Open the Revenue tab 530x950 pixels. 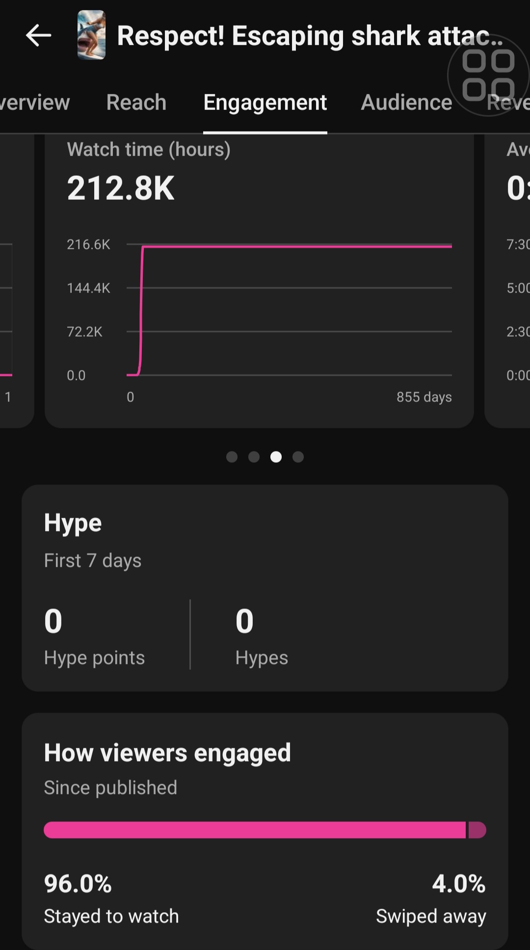(x=508, y=102)
